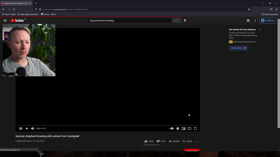Go back in browser history

click(x=3, y=9)
